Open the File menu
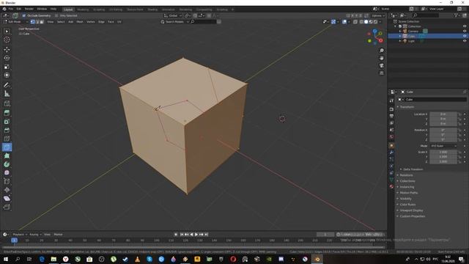This screenshot has width=469, height=264. (11, 10)
